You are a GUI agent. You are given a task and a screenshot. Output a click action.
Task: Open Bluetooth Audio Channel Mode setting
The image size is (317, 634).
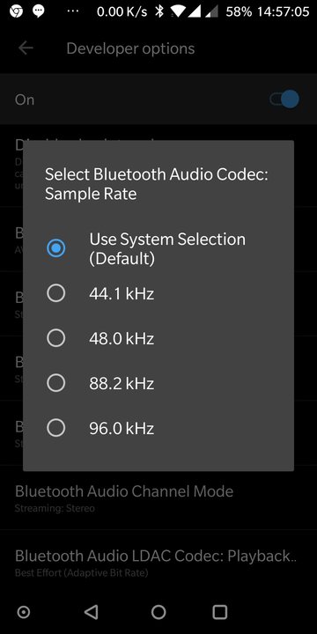(158, 498)
